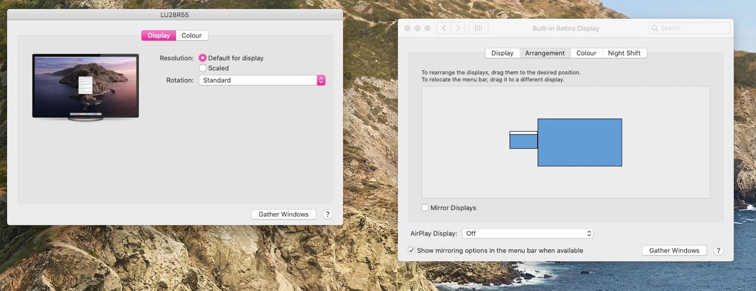
Task: Open the Rotation dropdown set to Standard
Action: (262, 80)
